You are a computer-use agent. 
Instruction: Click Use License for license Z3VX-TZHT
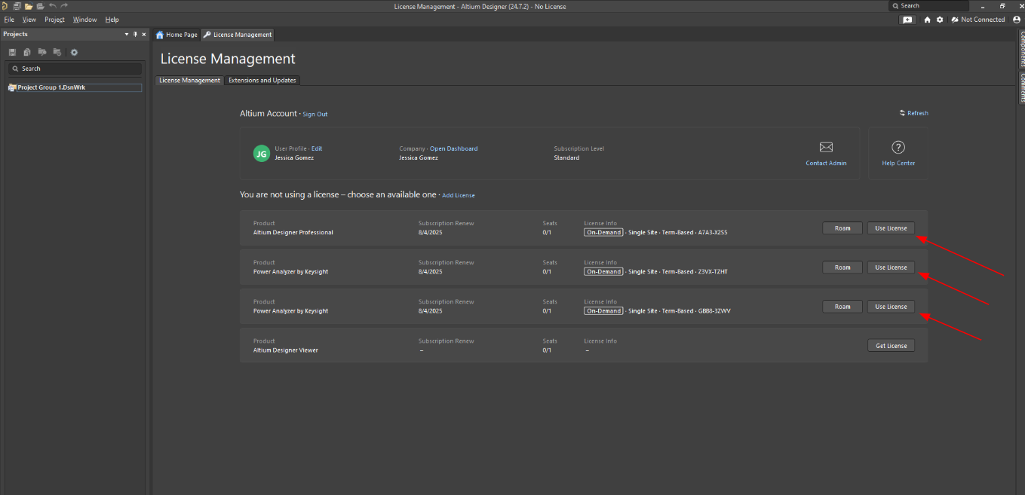click(891, 267)
